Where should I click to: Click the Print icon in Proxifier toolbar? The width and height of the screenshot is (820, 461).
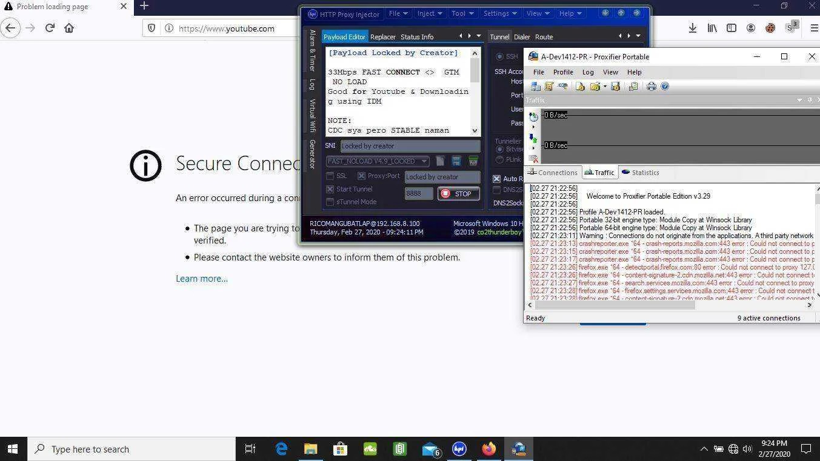(x=652, y=86)
